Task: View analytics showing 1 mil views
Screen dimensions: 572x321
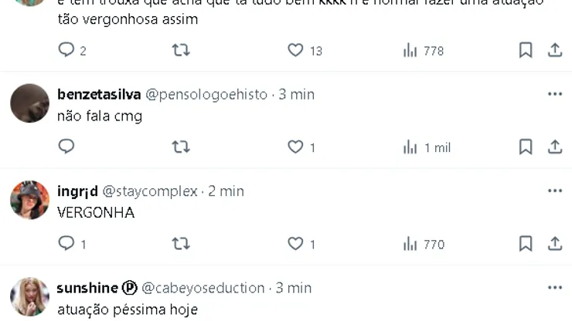Action: click(427, 147)
